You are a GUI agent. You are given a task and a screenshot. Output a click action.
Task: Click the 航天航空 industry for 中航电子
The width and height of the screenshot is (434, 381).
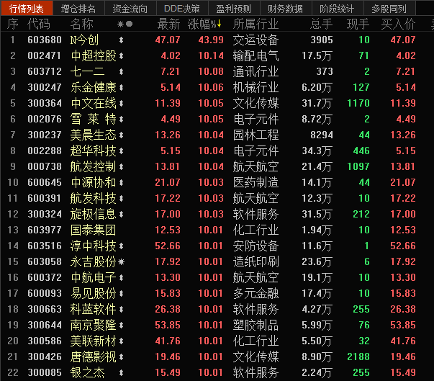pos(256,277)
